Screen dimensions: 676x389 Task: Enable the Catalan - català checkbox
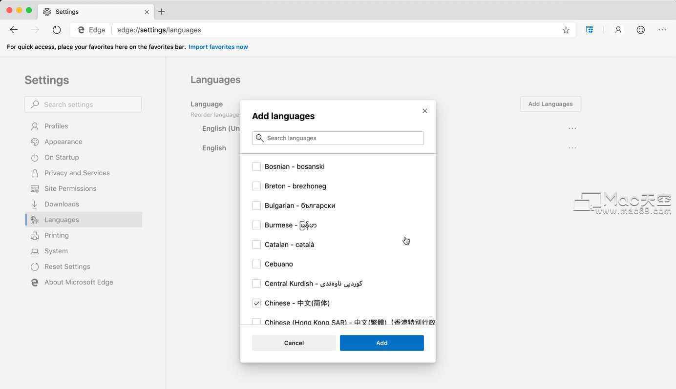click(256, 245)
